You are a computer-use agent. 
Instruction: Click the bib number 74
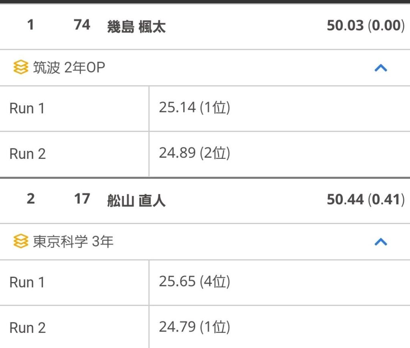click(82, 25)
